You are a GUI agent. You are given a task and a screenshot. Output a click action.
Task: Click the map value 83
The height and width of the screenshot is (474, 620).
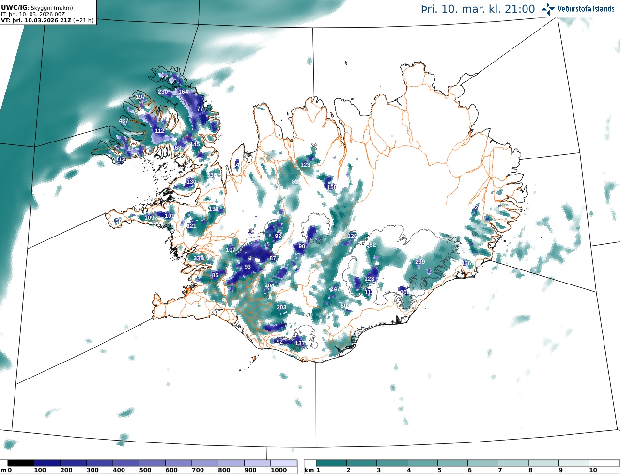tap(295, 182)
